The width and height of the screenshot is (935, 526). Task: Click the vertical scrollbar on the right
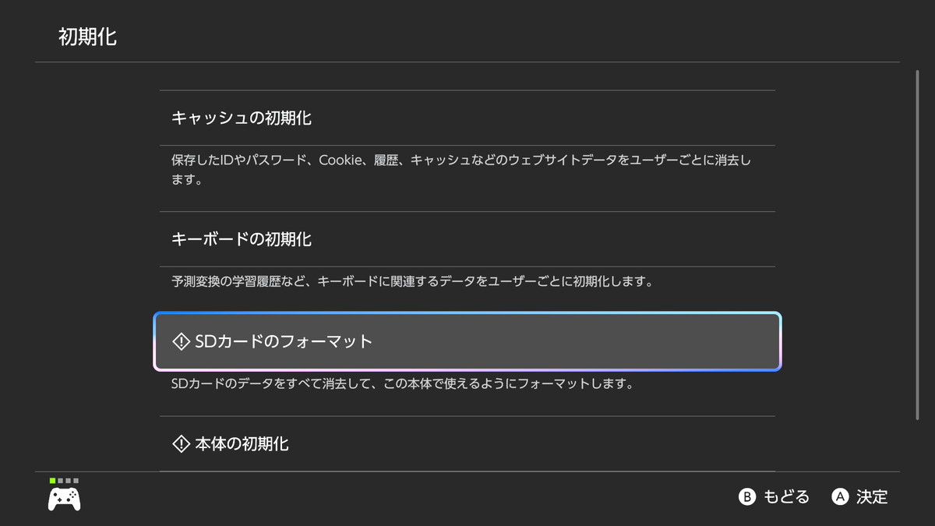pos(917,245)
